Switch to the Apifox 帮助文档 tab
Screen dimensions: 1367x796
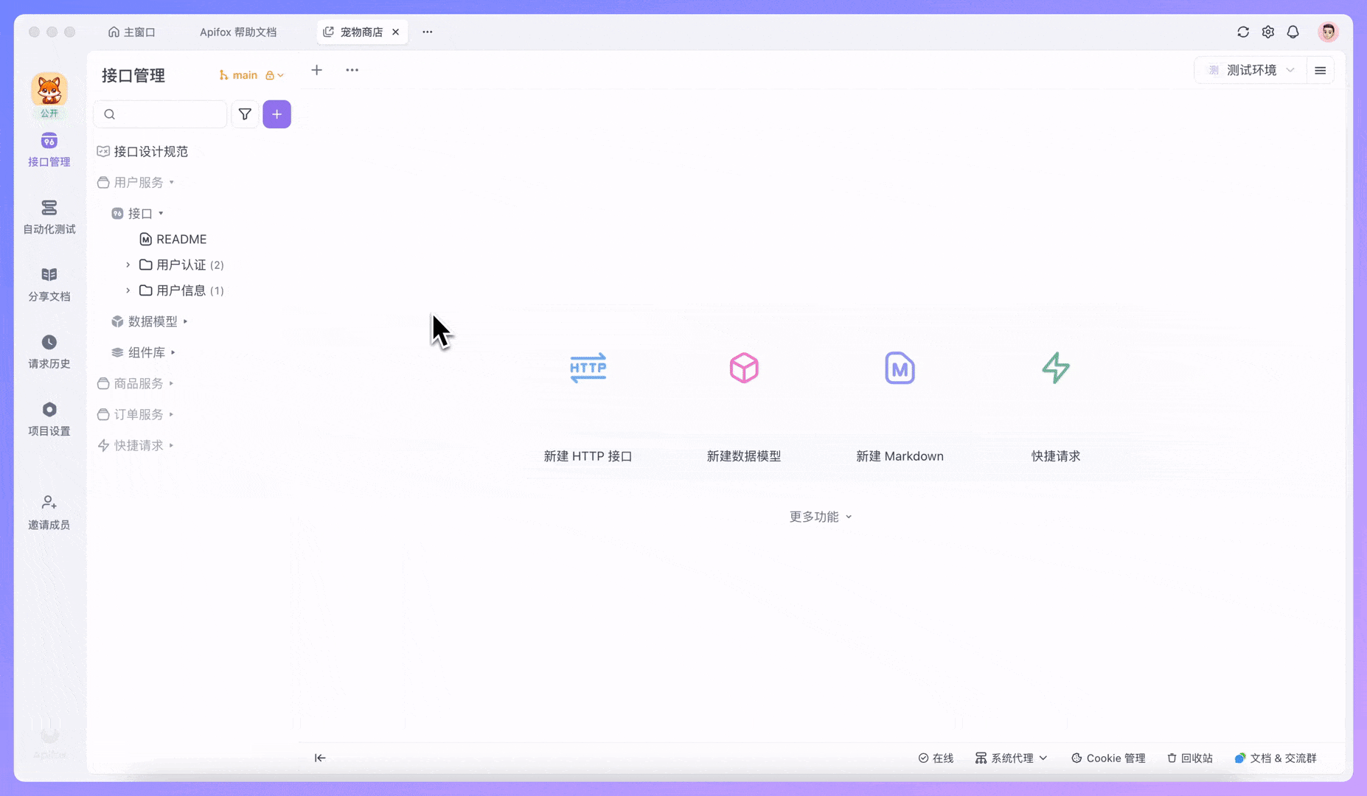coord(238,32)
